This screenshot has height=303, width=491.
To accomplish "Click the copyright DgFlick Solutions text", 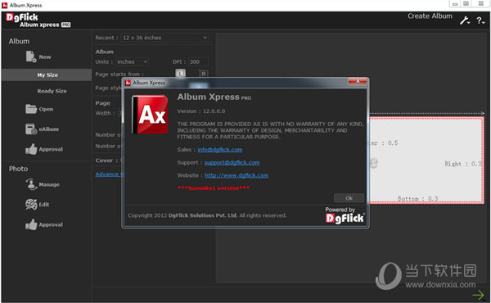I will click(x=207, y=215).
